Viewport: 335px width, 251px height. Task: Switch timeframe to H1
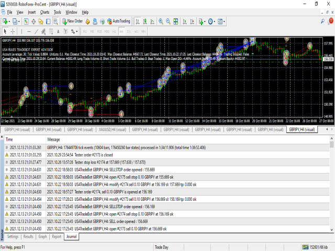point(114,31)
